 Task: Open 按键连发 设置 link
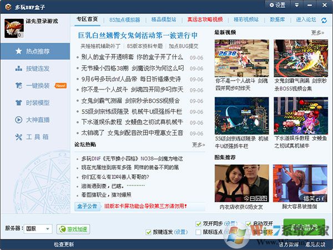[181, 232]
